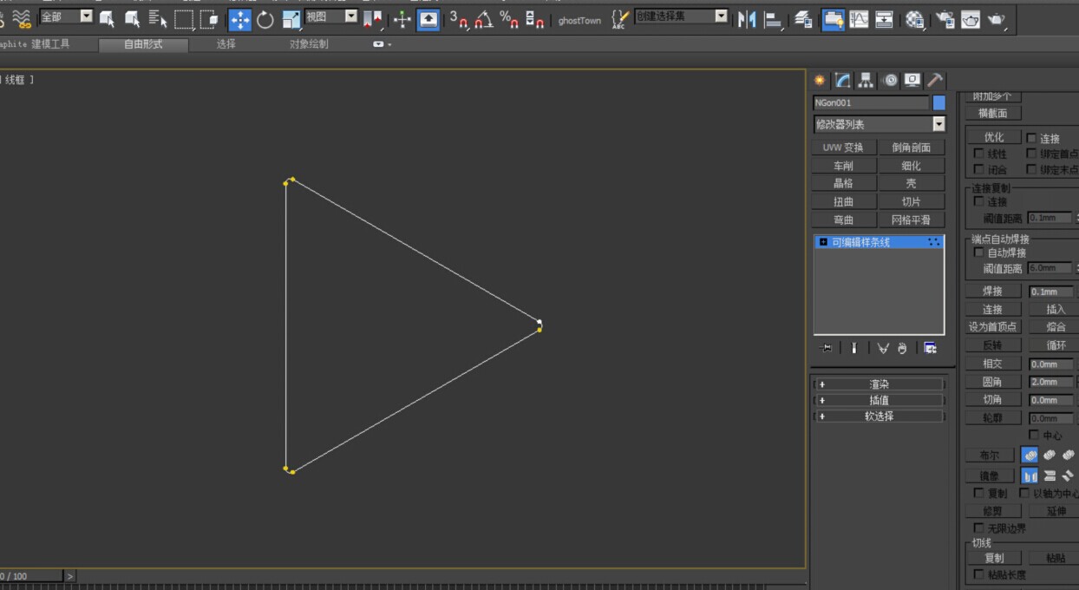Click the Align tool icon
The image size is (1079, 590).
(x=774, y=19)
